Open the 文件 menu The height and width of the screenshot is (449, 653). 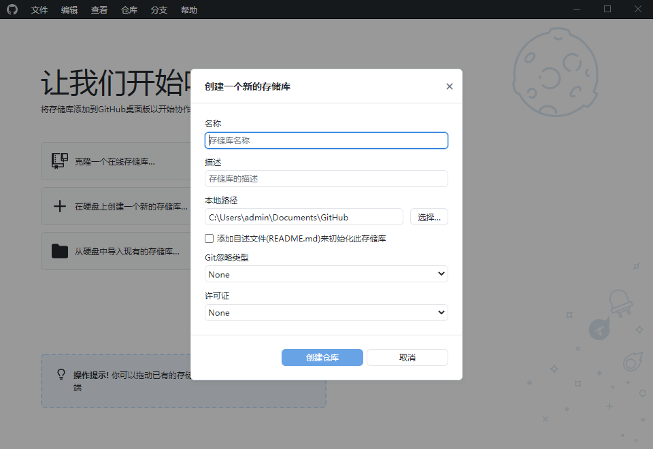39,10
